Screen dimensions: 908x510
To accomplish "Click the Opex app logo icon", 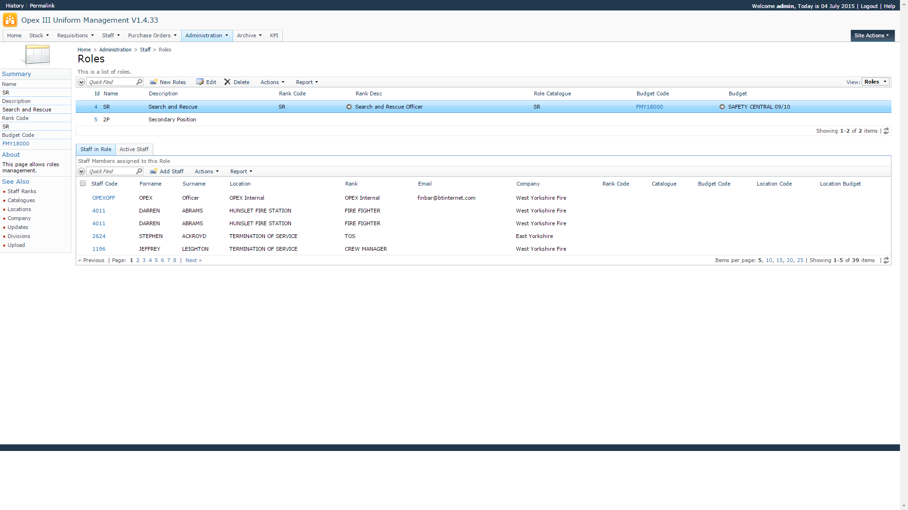I will tap(10, 20).
